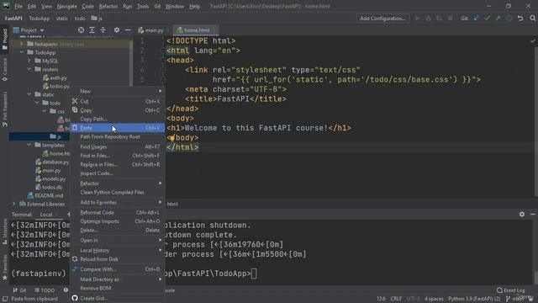Choose Create Gist in the context menu
The height and width of the screenshot is (303, 538).
[118, 298]
